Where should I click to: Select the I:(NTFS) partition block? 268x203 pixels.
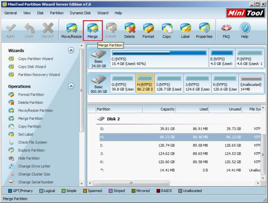pyautogui.click(x=169, y=84)
